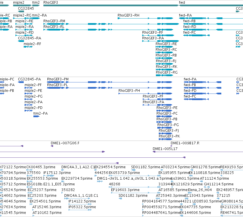The height and width of the screenshot is (217, 243).
Task: Select transcript RhoGEF3-RM
Action: tap(54, 21)
